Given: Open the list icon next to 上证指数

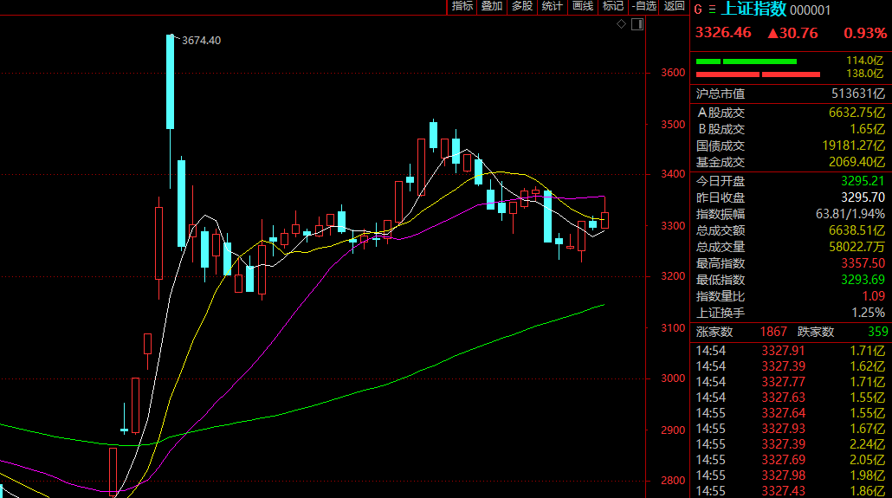Looking at the screenshot, I should click(x=712, y=10).
